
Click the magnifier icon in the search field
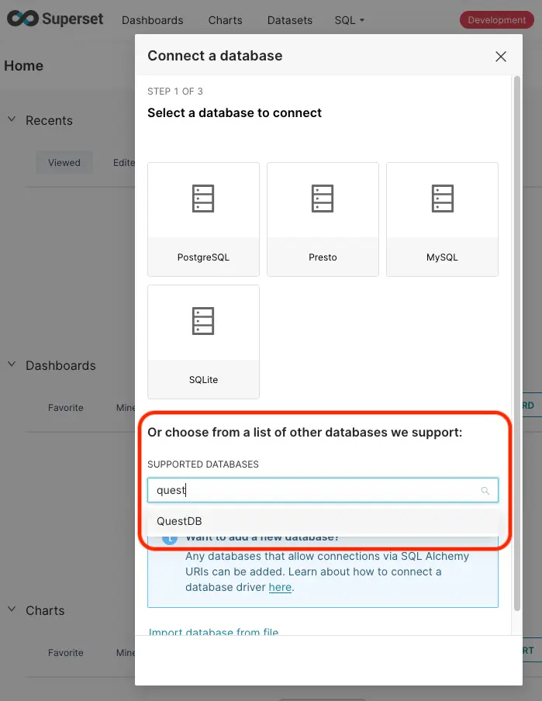click(485, 490)
